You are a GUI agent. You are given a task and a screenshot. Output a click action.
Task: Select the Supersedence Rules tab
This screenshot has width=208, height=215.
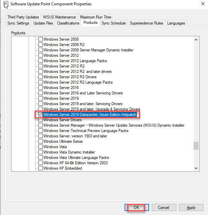point(146,23)
